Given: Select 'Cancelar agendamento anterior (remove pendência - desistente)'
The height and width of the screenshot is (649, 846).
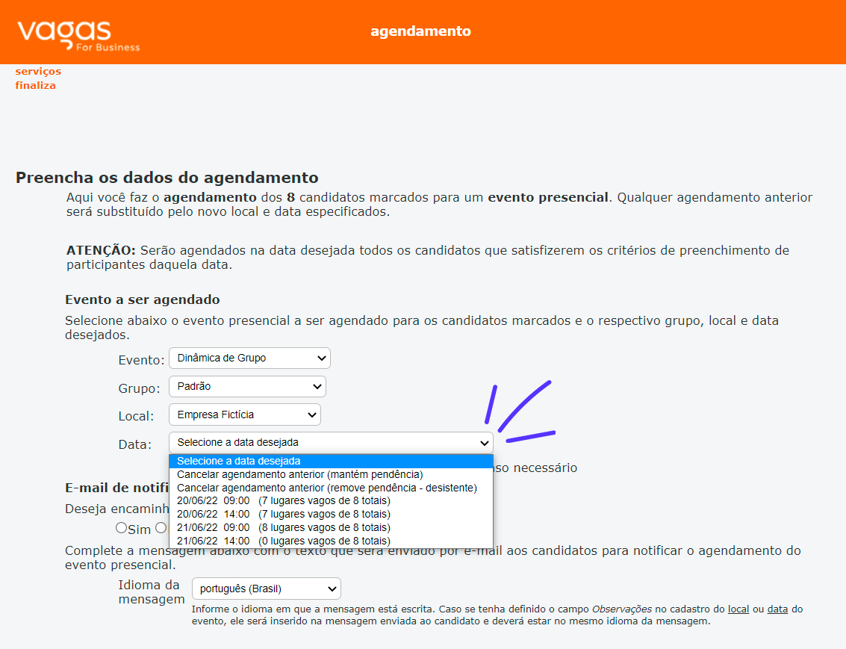Looking at the screenshot, I should tap(331, 488).
